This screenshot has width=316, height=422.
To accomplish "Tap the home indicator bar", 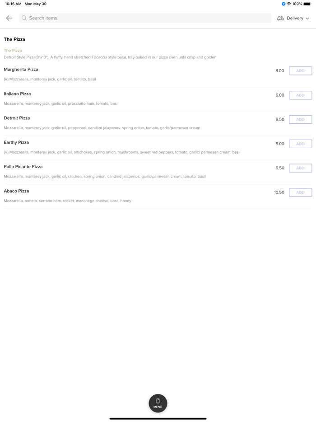I will (158, 418).
